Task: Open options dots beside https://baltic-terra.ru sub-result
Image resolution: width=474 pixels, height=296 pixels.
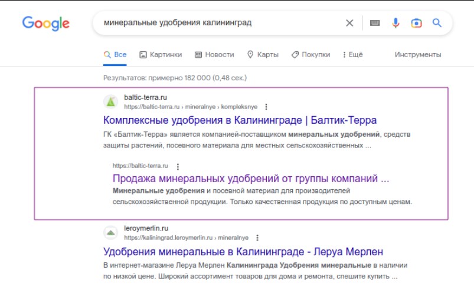Action: pos(178,166)
